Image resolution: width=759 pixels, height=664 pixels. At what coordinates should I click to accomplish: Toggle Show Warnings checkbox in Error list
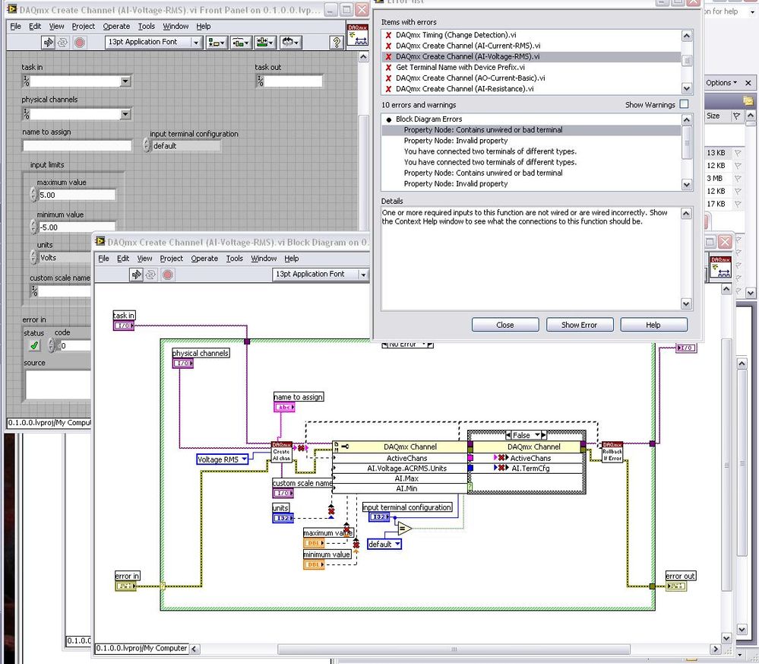684,104
